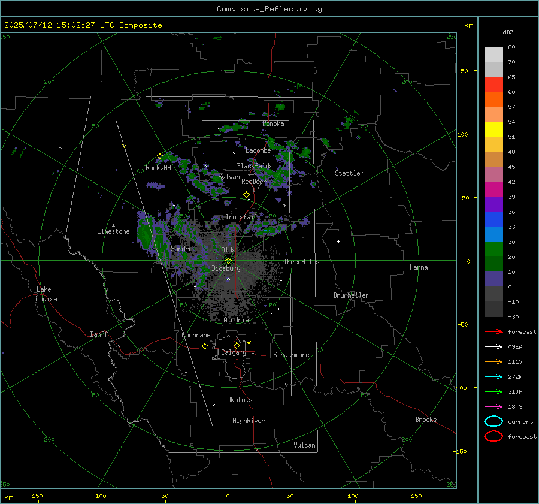539x504 pixels.
Task: Click the Lacombe label
Action: click(x=258, y=150)
